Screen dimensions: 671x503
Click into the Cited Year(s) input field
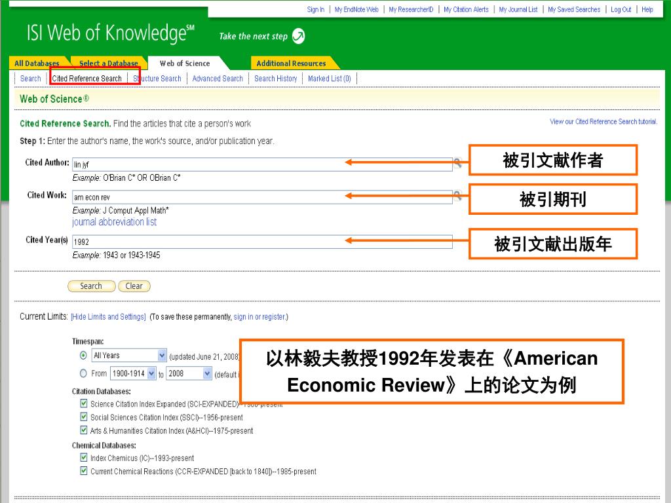pyautogui.click(x=262, y=242)
